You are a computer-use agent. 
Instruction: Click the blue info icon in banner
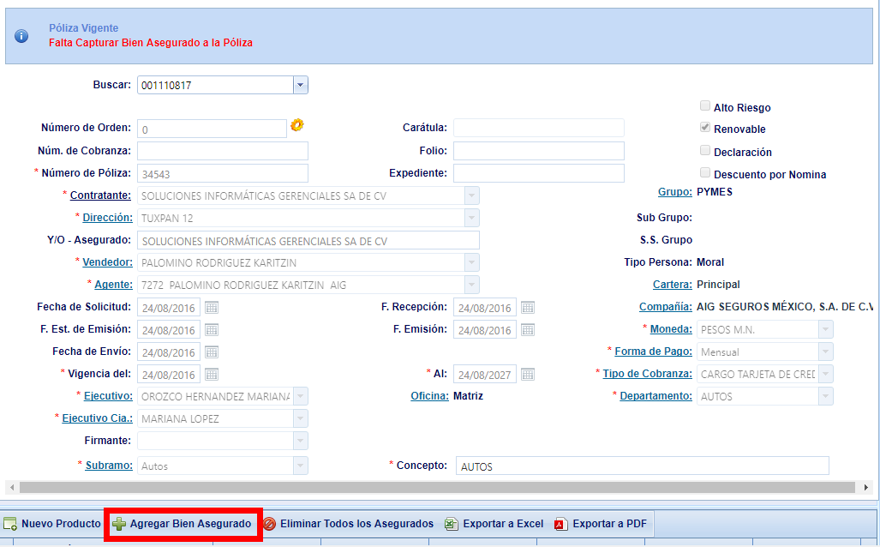click(x=21, y=36)
